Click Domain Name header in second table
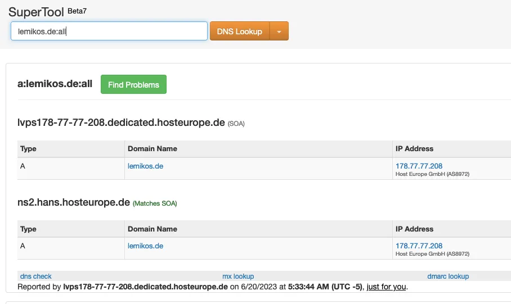 tap(153, 229)
